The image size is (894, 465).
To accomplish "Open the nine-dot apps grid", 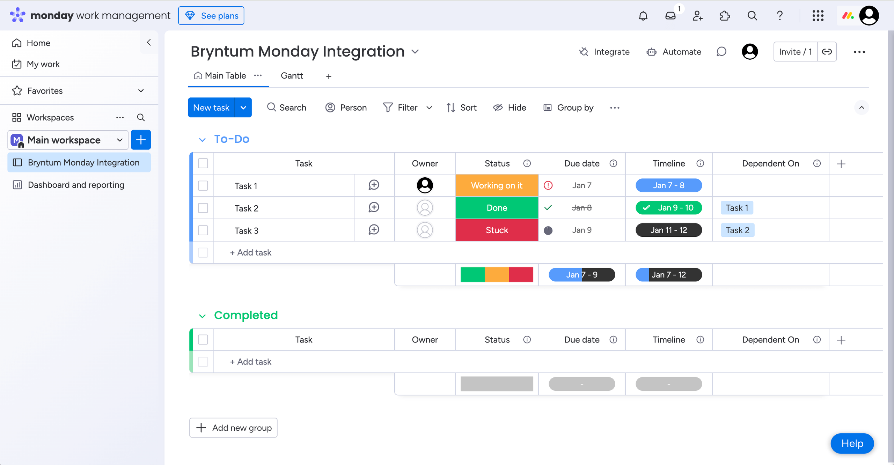I will (x=818, y=16).
